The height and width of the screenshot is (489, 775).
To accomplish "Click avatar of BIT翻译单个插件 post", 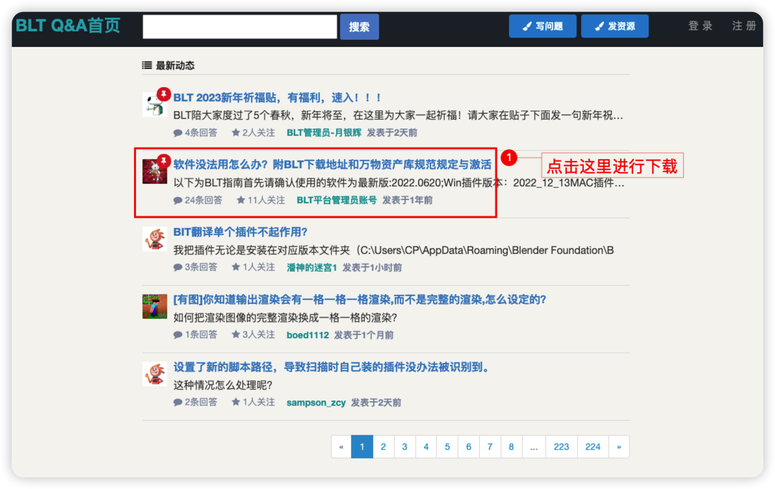I will pyautogui.click(x=155, y=239).
